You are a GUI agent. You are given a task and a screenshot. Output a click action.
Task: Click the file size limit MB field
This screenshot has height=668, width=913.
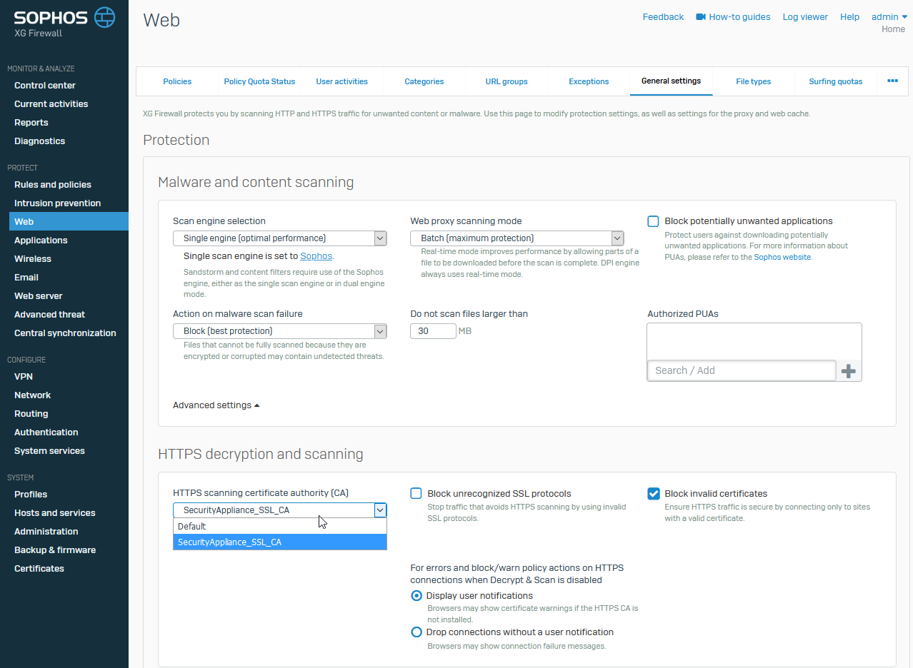click(x=433, y=331)
